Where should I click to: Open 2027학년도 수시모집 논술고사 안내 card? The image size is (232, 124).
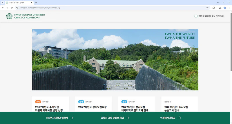(x=176, y=108)
